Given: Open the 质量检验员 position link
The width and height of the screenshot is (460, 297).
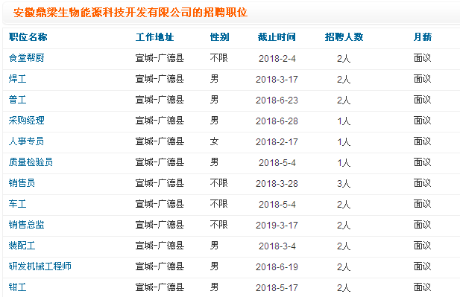Looking at the screenshot, I should pyautogui.click(x=31, y=162).
